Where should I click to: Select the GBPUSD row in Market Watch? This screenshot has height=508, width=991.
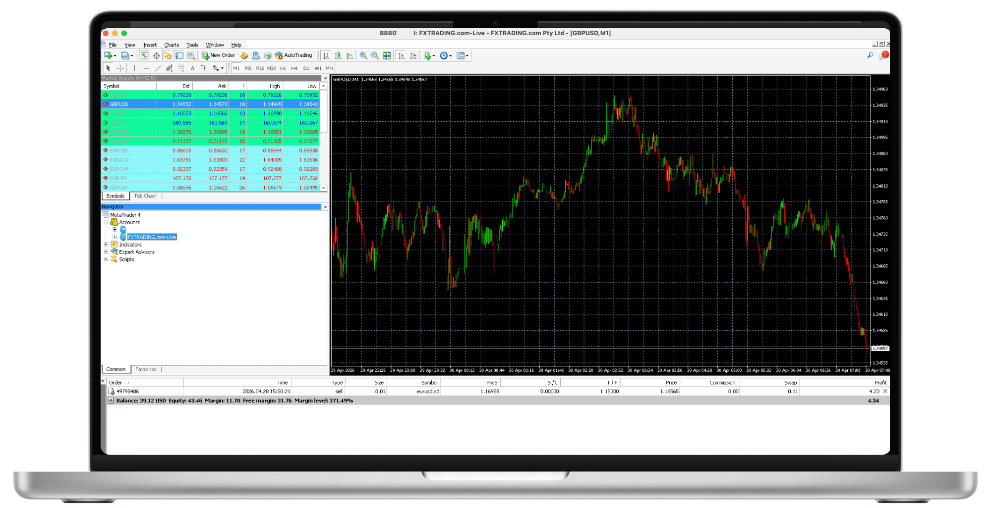click(x=210, y=104)
